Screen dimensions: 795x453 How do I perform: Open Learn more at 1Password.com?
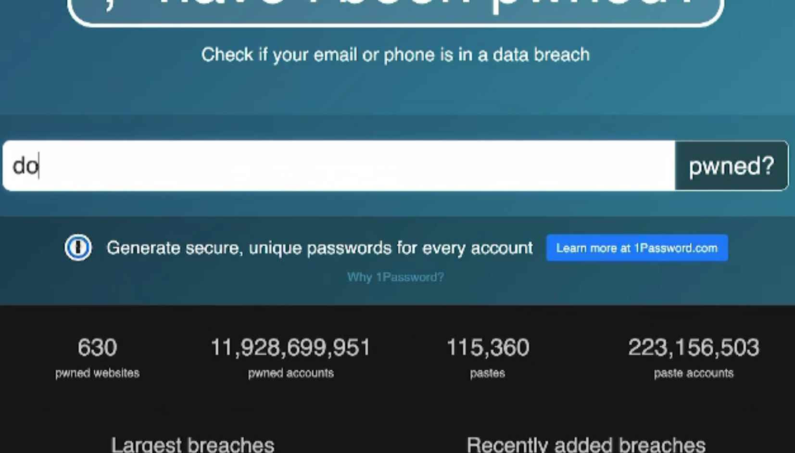click(637, 248)
